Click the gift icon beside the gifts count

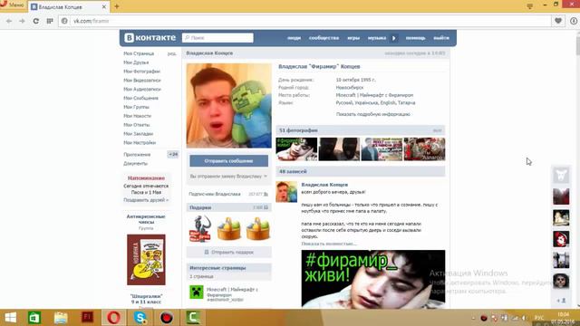pos(266,207)
